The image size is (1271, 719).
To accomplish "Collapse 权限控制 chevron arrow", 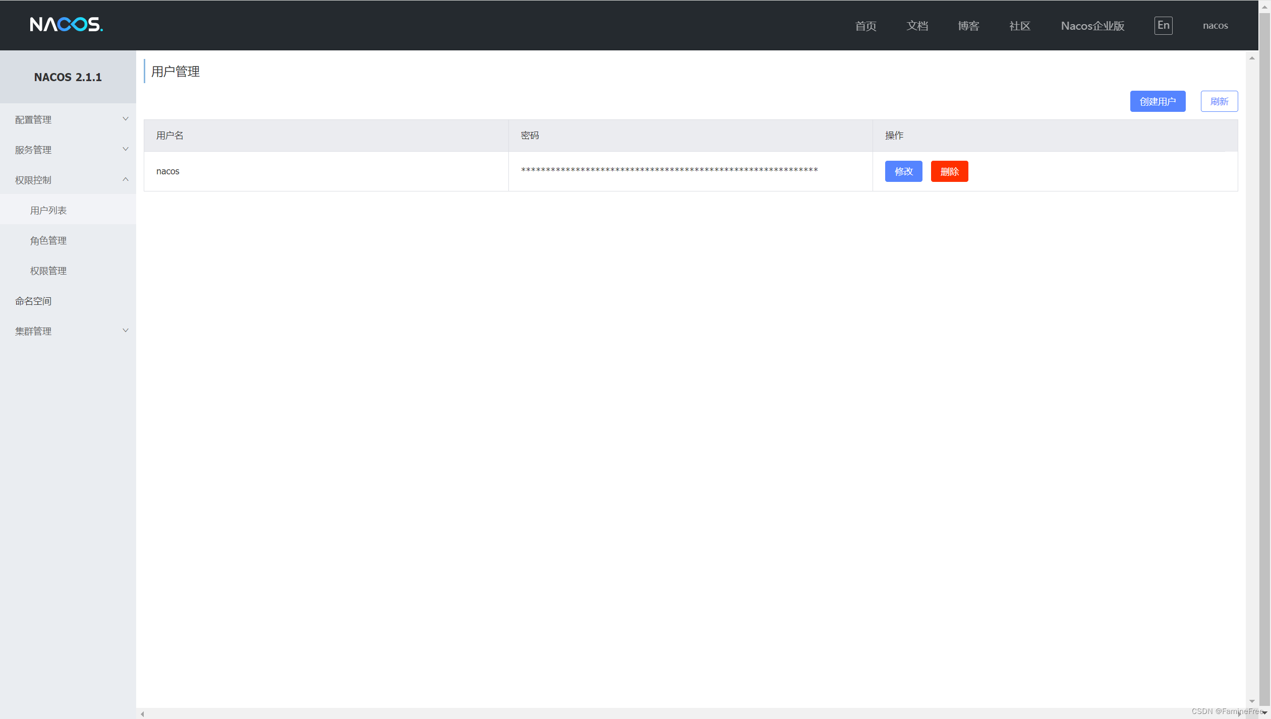I will 126,179.
